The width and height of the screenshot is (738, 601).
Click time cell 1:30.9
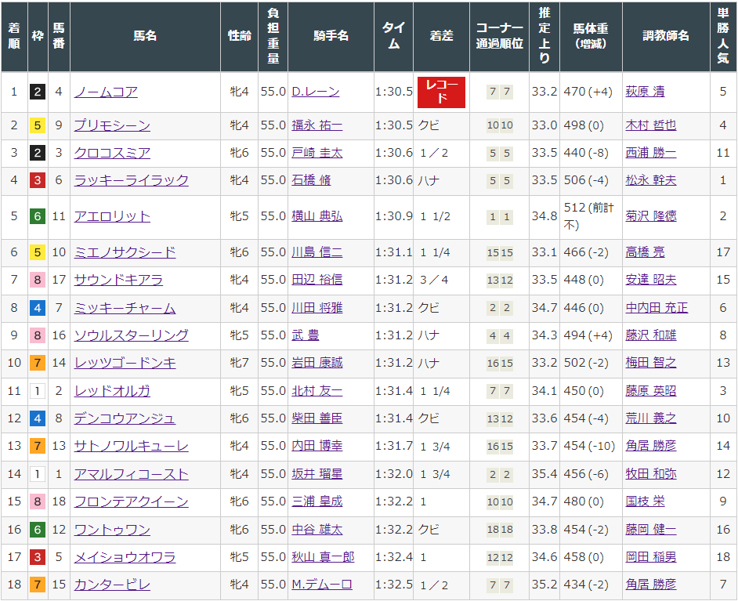pyautogui.click(x=393, y=216)
